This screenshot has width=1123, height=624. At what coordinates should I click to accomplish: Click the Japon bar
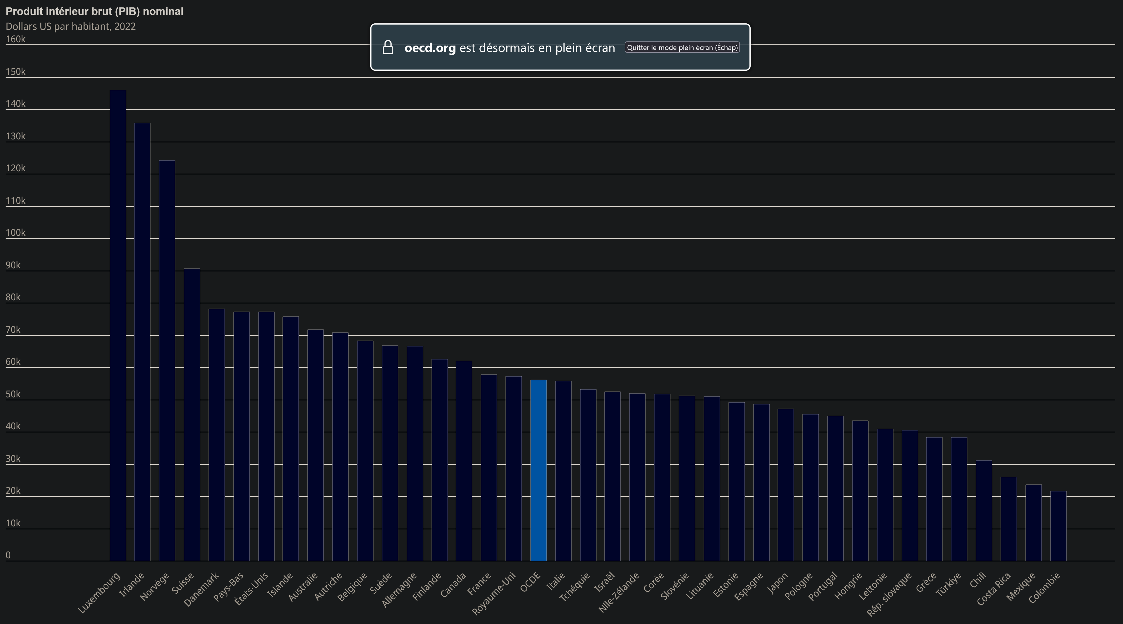[786, 484]
